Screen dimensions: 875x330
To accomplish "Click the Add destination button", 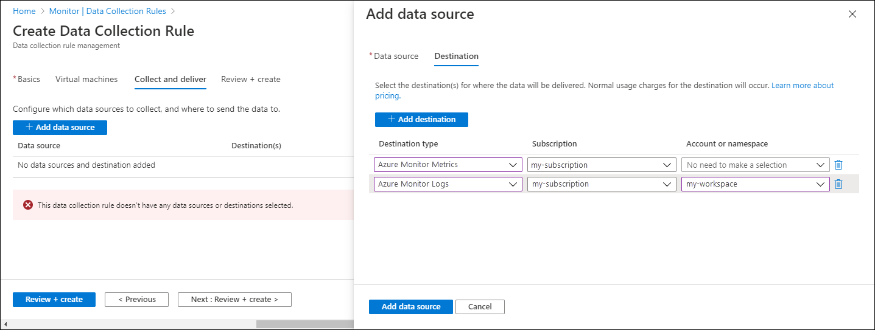I will [x=421, y=120].
